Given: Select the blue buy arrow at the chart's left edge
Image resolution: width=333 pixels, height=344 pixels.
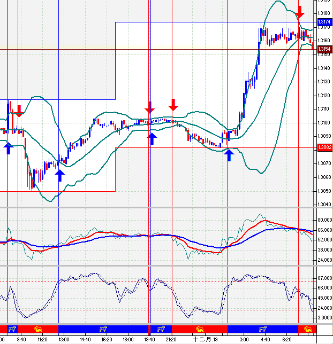Looking at the screenshot, I should 9,148.
